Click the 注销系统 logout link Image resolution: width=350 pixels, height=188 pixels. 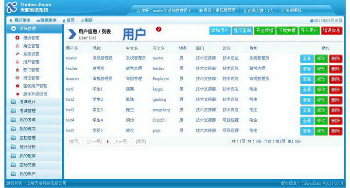click(293, 10)
